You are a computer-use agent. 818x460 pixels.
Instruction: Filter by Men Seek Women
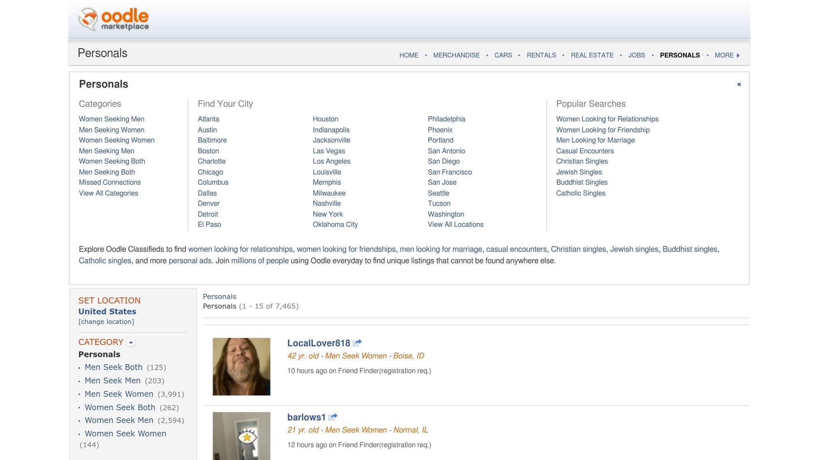[119, 394]
